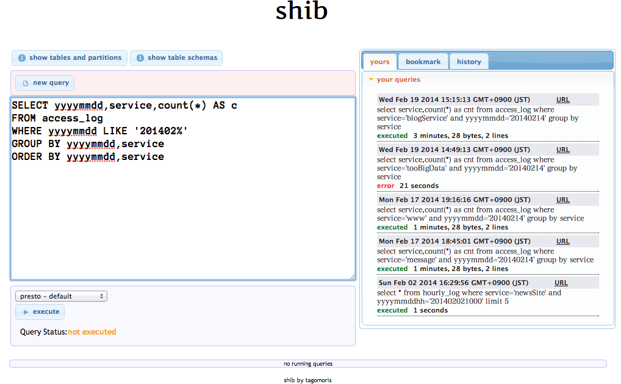Click show table schemas button text
Screen dimensions: 621x384
(182, 58)
